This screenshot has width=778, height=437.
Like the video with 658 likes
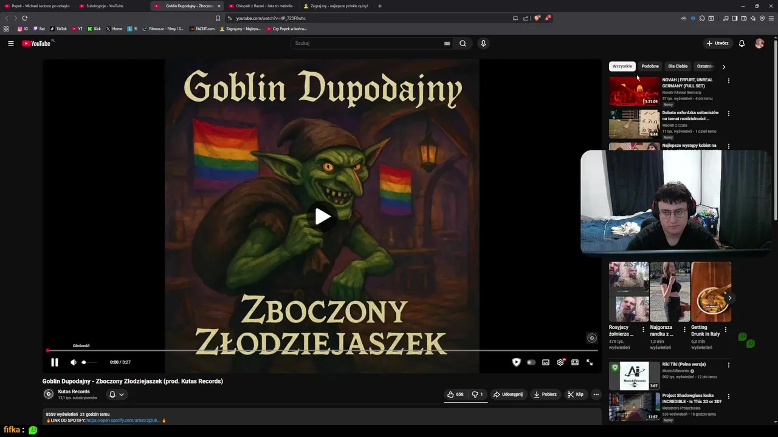pos(455,394)
